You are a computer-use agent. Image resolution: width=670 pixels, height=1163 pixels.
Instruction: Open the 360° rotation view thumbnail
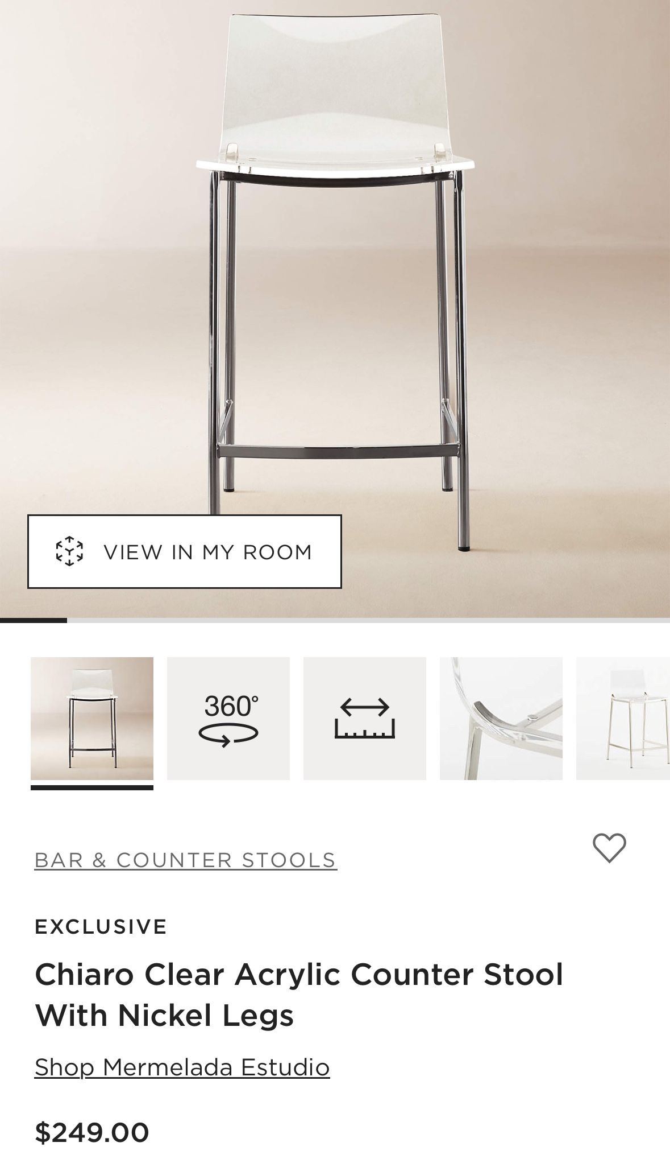228,718
